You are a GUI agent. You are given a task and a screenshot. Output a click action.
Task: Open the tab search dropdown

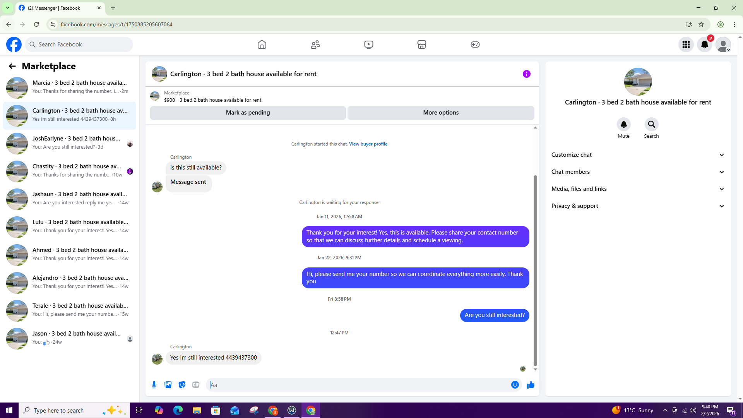(8, 8)
